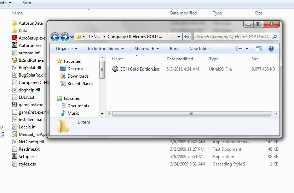Screen dimensions: 294x193
Task: Select InstallerLib.dll in back window
Action: 28,120
